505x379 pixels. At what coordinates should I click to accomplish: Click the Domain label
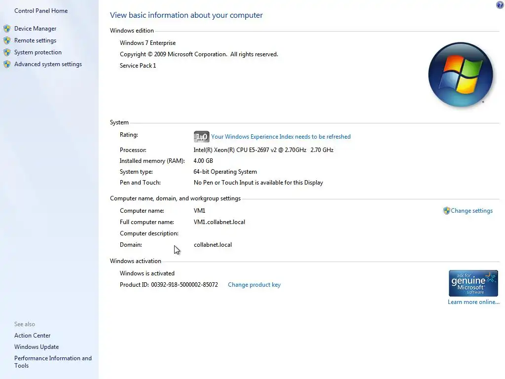point(131,245)
